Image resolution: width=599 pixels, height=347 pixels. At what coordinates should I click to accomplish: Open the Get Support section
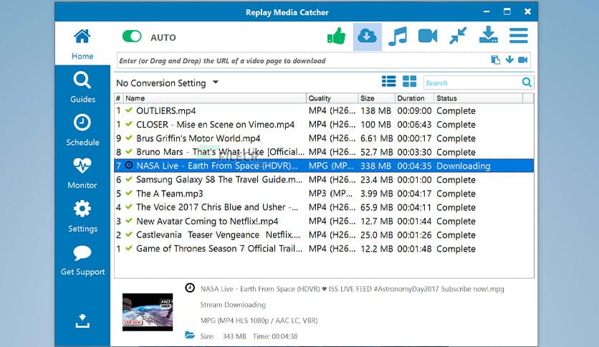(x=82, y=260)
